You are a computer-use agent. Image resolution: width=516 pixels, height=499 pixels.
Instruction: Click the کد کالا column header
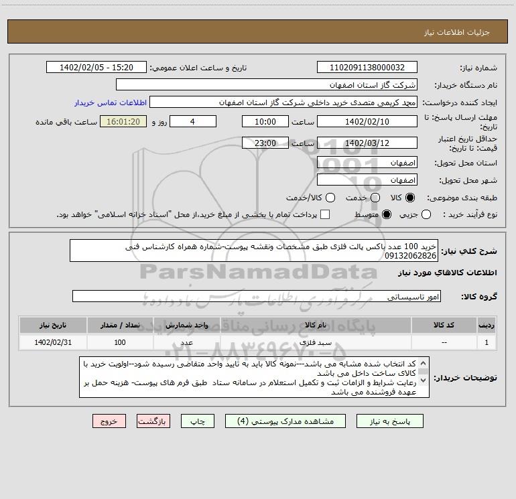tap(444, 325)
